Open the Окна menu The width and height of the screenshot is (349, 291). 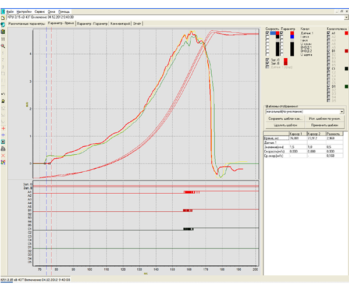point(51,12)
